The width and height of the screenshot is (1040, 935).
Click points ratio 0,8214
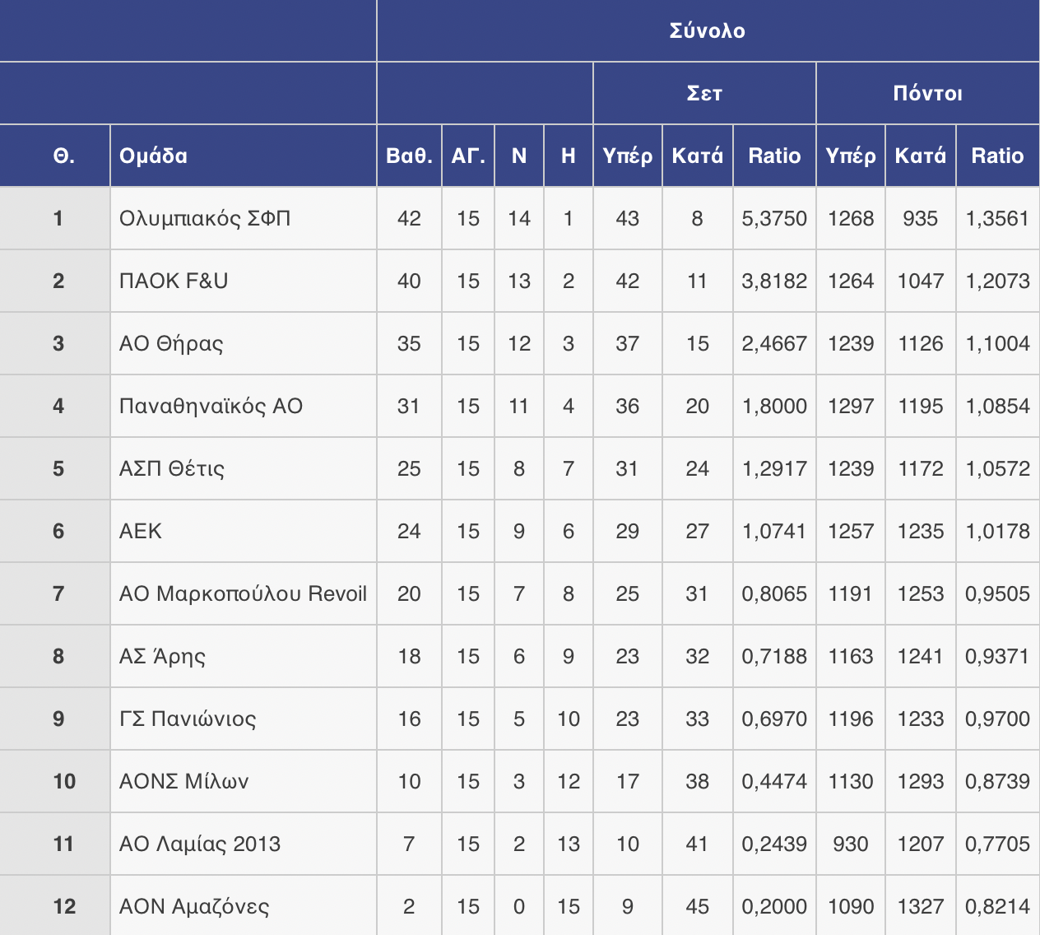coord(997,906)
